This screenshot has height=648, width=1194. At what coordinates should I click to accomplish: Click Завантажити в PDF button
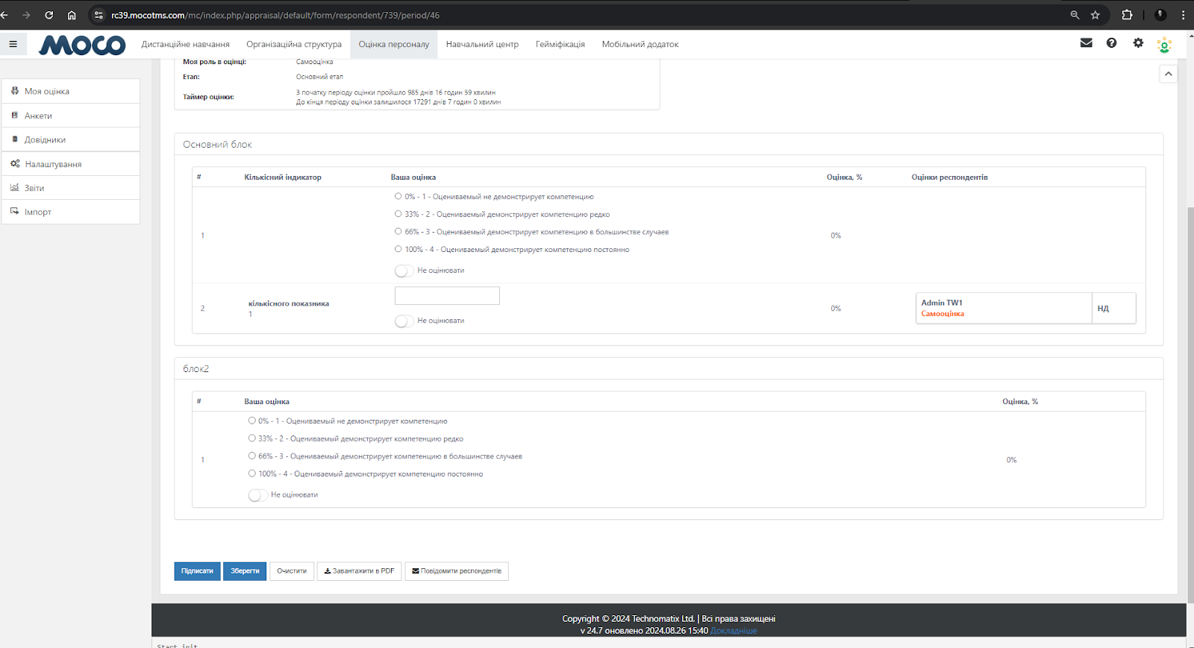360,571
